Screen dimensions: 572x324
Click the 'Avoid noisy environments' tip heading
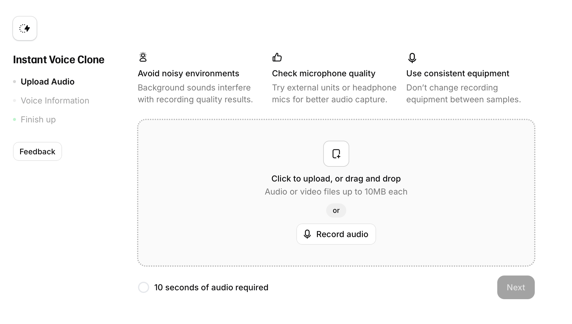tap(188, 73)
